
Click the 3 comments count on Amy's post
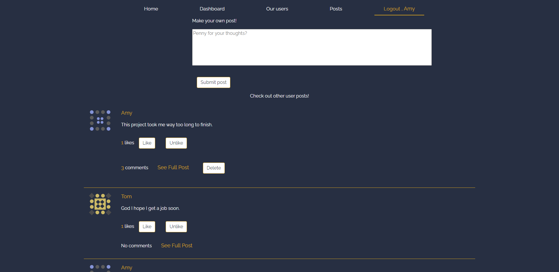[135, 168]
